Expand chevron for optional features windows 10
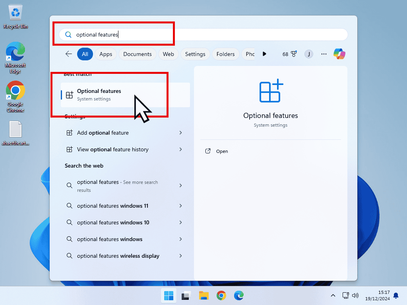The height and width of the screenshot is (305, 407). point(181,222)
